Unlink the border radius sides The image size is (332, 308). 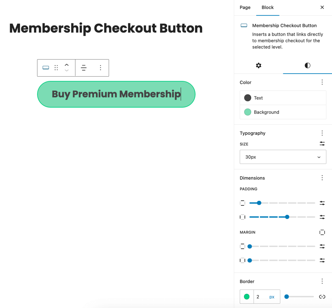coord(322,296)
